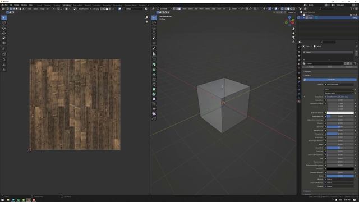
Task: Click the UV editor zoom icon
Action: click(x=147, y=17)
